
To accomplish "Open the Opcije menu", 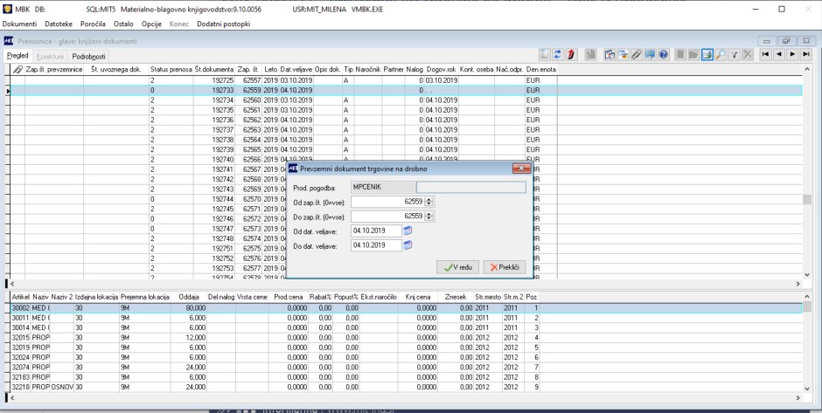I will point(151,24).
